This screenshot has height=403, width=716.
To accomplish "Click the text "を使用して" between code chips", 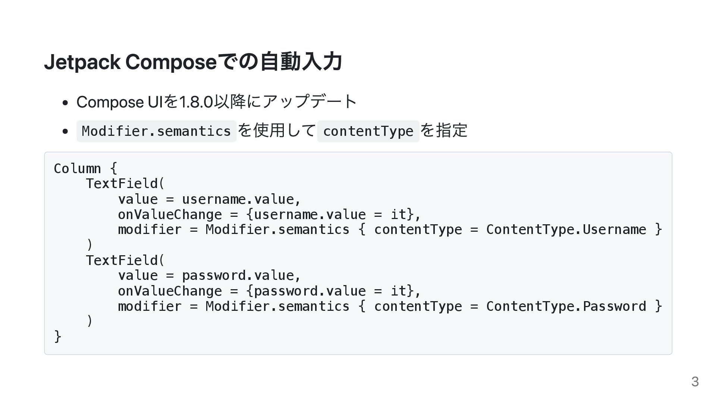I will pyautogui.click(x=277, y=131).
